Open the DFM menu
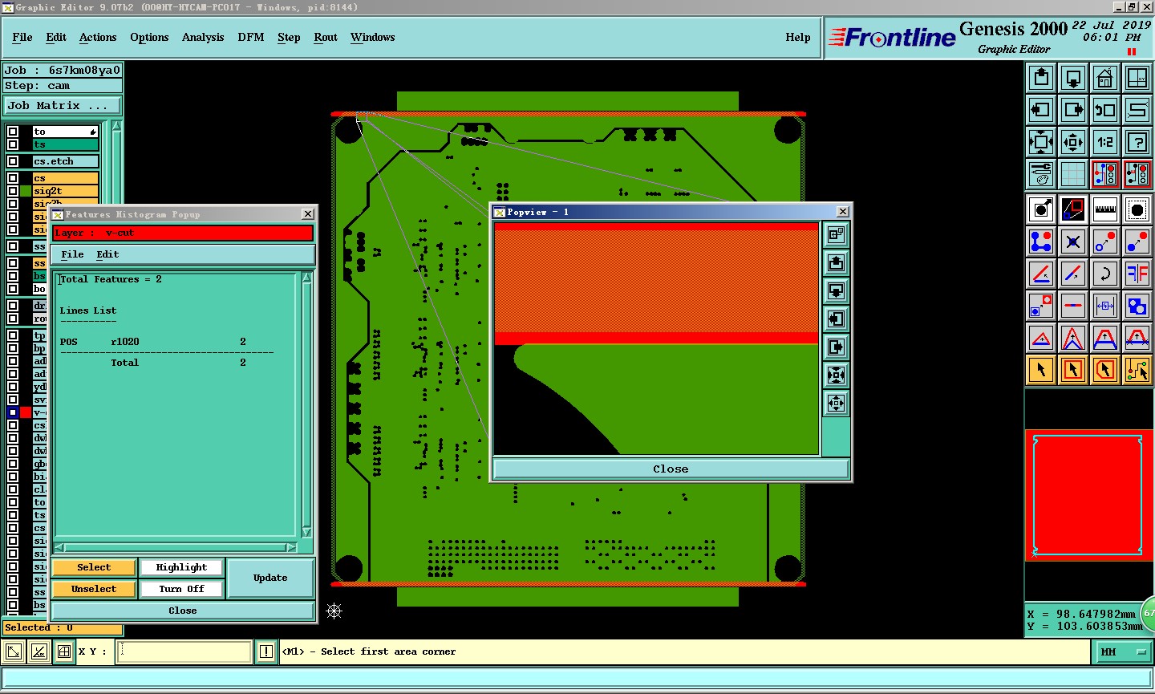1155x694 pixels. [251, 37]
